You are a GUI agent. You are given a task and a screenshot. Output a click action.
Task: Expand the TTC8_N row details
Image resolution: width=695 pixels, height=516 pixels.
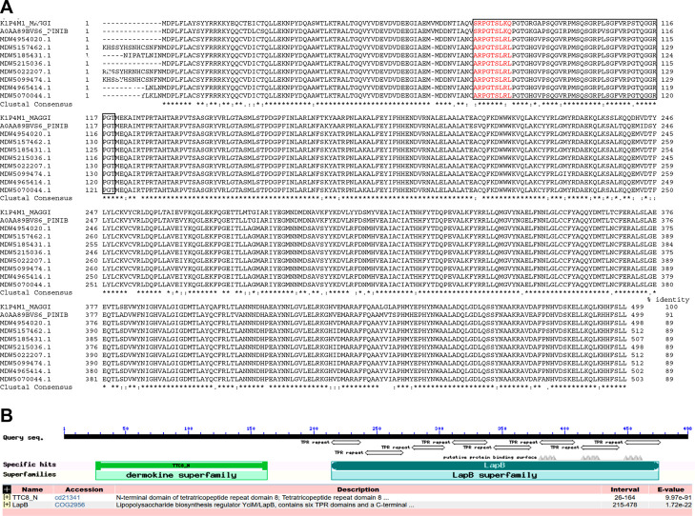point(7,497)
